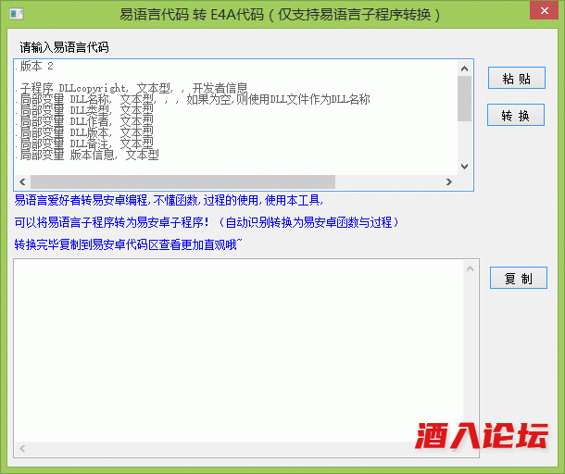Click the 转换 (convert) button
The height and width of the screenshot is (474, 565).
tap(516, 115)
